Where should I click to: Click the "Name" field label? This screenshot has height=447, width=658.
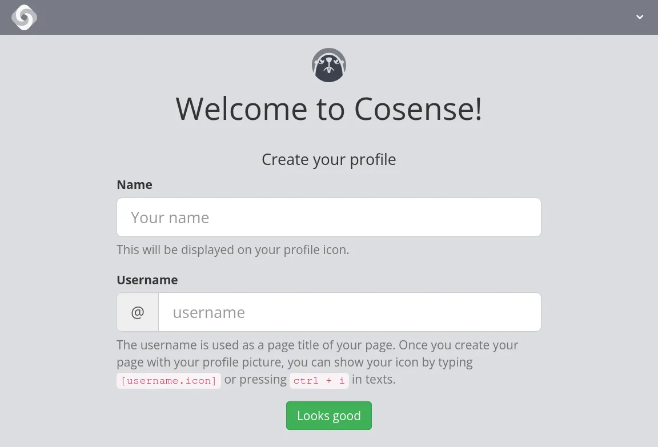[134, 185]
